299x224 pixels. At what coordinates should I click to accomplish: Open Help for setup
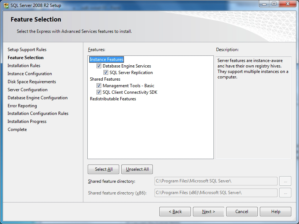276,212
